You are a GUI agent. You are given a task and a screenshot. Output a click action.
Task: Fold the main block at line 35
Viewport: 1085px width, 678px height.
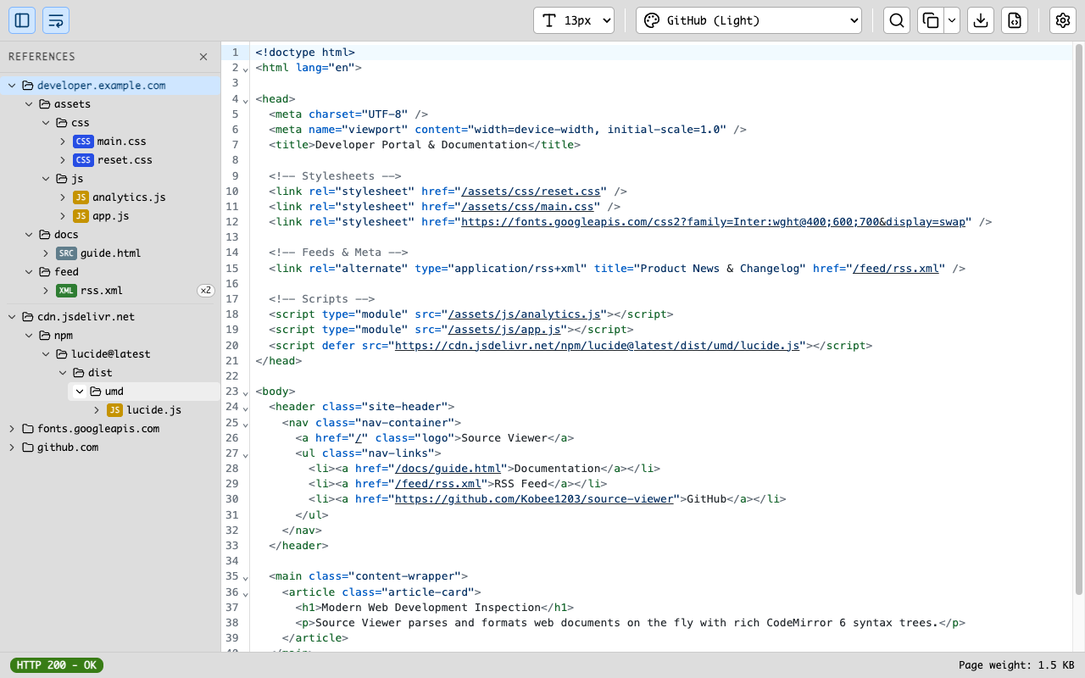(x=246, y=577)
